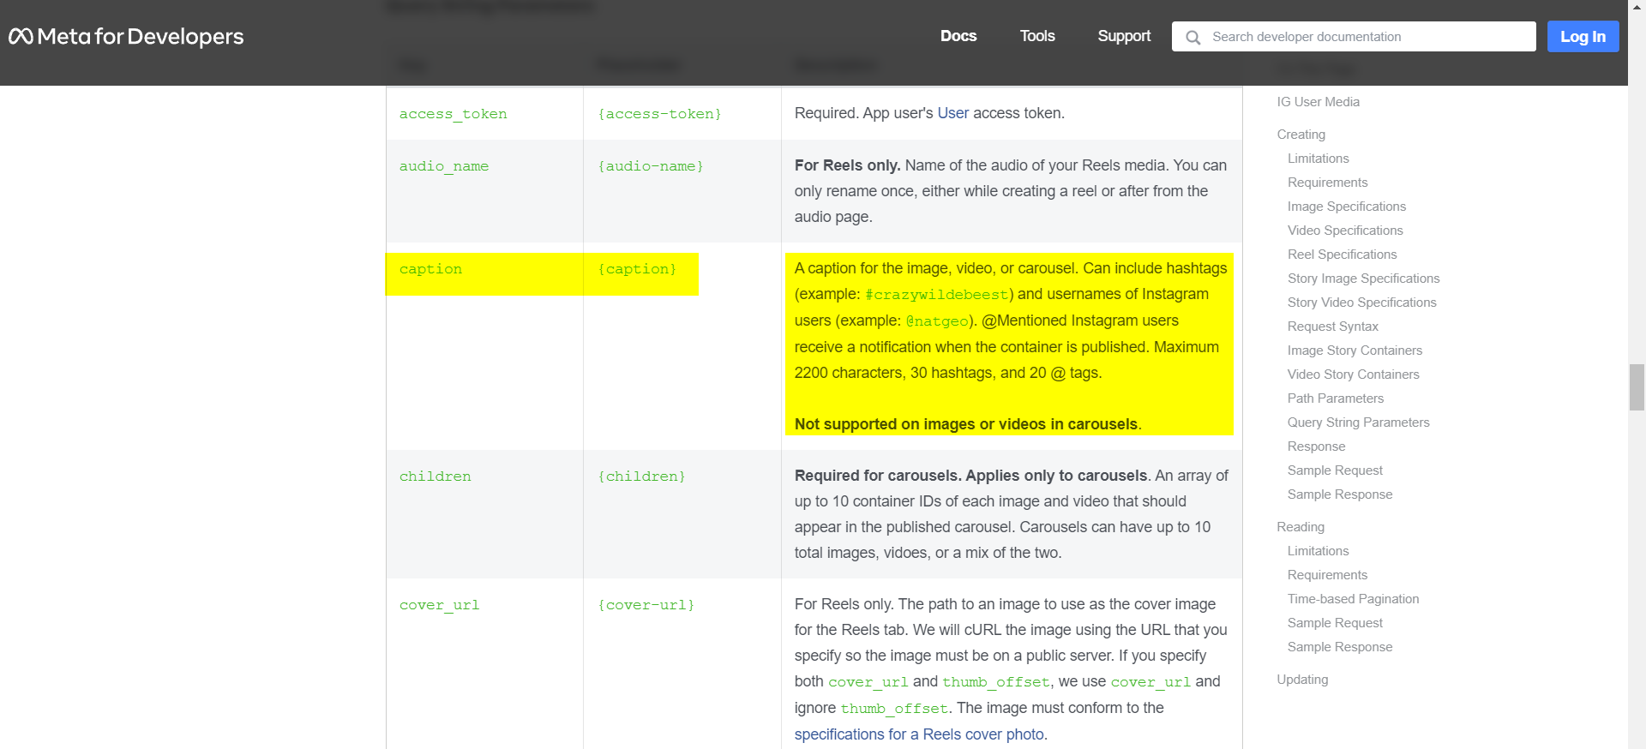Click 'Not supported on images or videos in carousels'

coord(966,424)
